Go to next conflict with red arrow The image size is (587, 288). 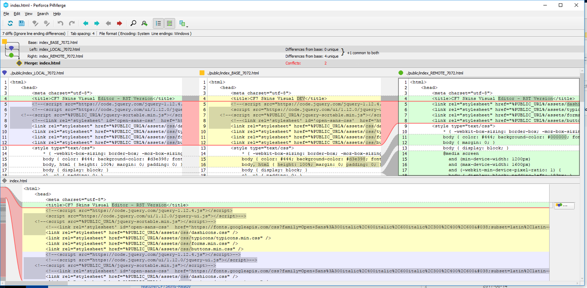click(119, 23)
